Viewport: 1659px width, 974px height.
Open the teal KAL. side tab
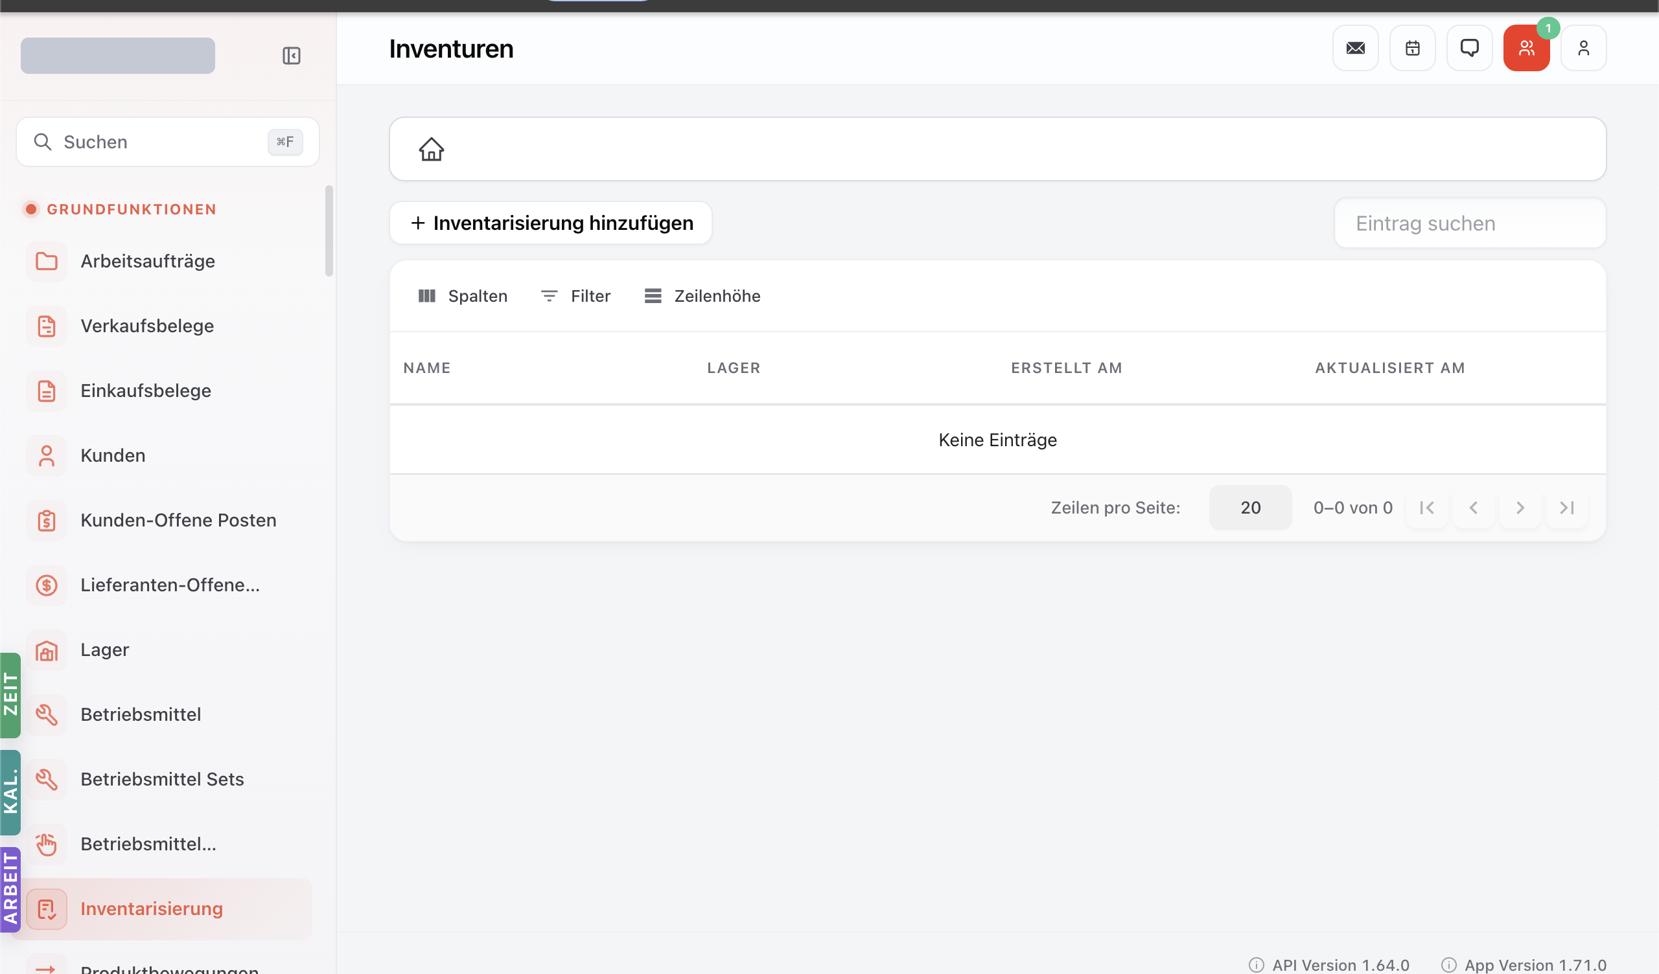coord(10,793)
